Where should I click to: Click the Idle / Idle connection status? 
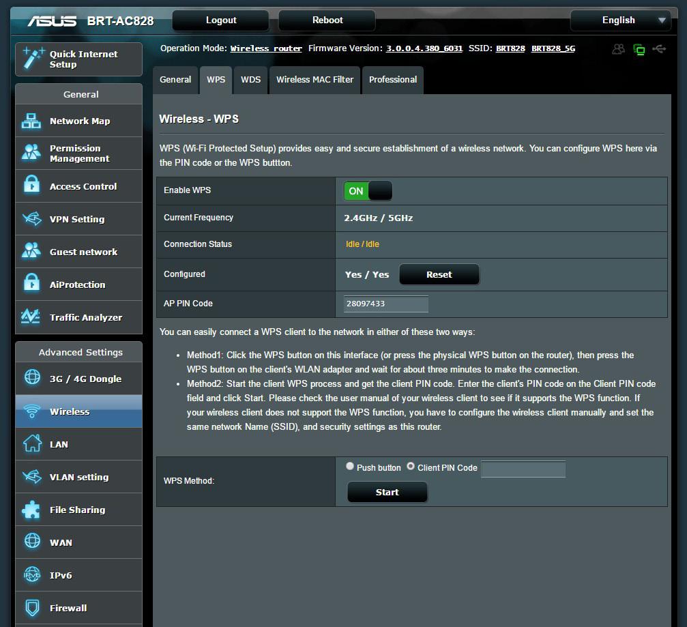[x=362, y=244]
